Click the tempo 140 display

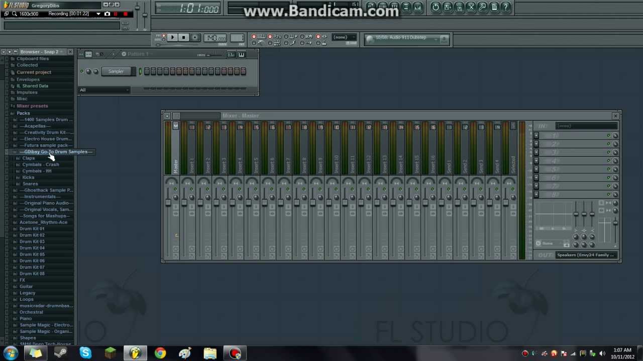pos(216,38)
